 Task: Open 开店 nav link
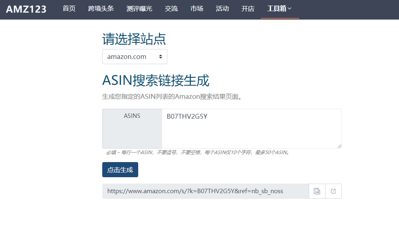tap(248, 9)
